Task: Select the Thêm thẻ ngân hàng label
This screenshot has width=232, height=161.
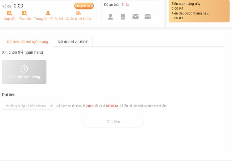Action: coord(24,77)
